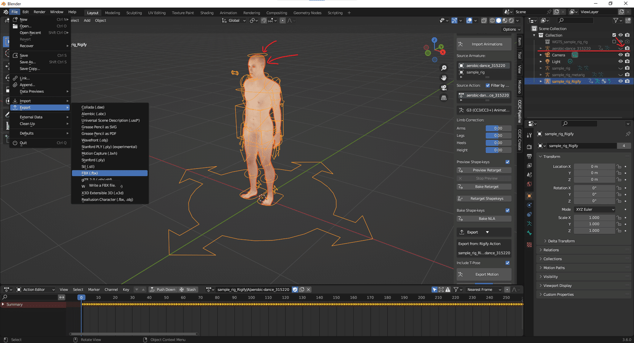Click the Export Motion button
Viewport: 634px width, 343px height.
point(484,274)
